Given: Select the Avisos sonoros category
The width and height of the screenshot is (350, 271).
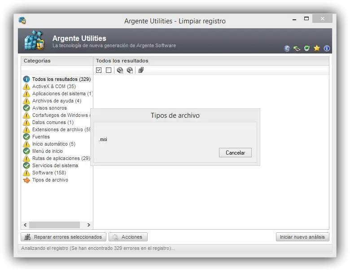Looking at the screenshot, I should coord(49,108).
